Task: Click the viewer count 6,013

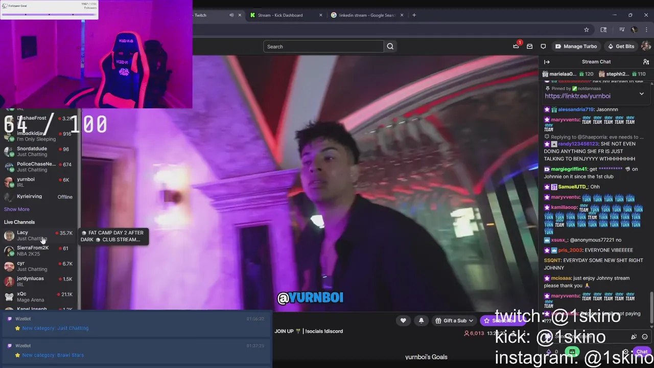Action: coord(474,333)
